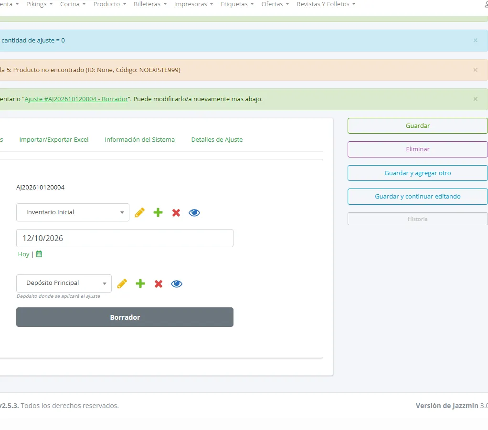Open the Depósito Principal dropdown
This screenshot has height=430, width=488.
(x=64, y=283)
